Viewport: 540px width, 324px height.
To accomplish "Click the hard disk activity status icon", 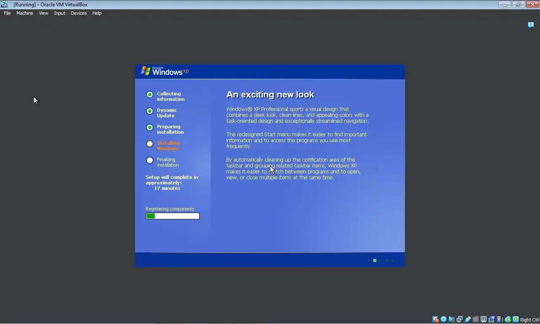I will [x=435, y=319].
